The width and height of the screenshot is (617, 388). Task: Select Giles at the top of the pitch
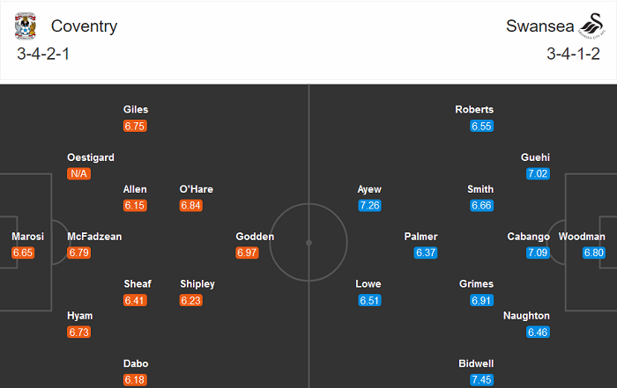[x=135, y=110]
